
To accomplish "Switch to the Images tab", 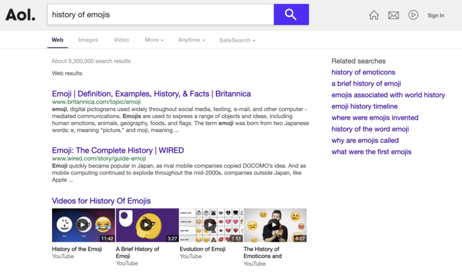I will [x=88, y=40].
